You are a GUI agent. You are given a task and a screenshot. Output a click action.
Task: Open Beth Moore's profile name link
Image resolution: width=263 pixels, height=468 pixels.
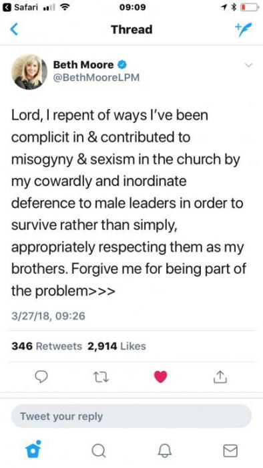pyautogui.click(x=83, y=64)
